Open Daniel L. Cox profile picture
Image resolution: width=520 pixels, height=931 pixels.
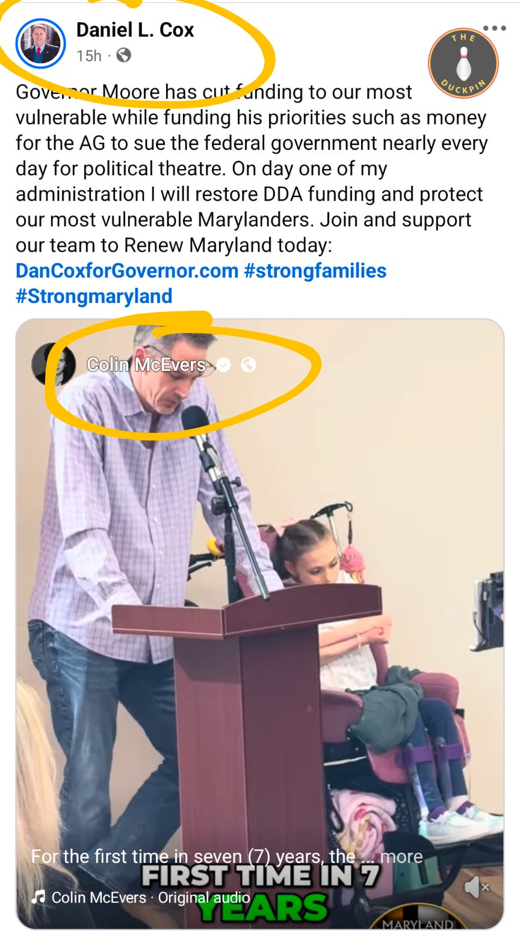click(41, 43)
